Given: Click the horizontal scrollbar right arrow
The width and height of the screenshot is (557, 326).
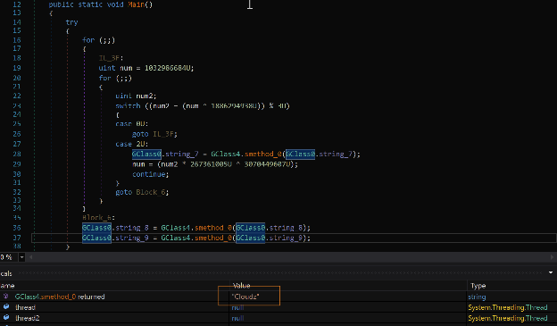Looking at the screenshot, I should (552, 257).
